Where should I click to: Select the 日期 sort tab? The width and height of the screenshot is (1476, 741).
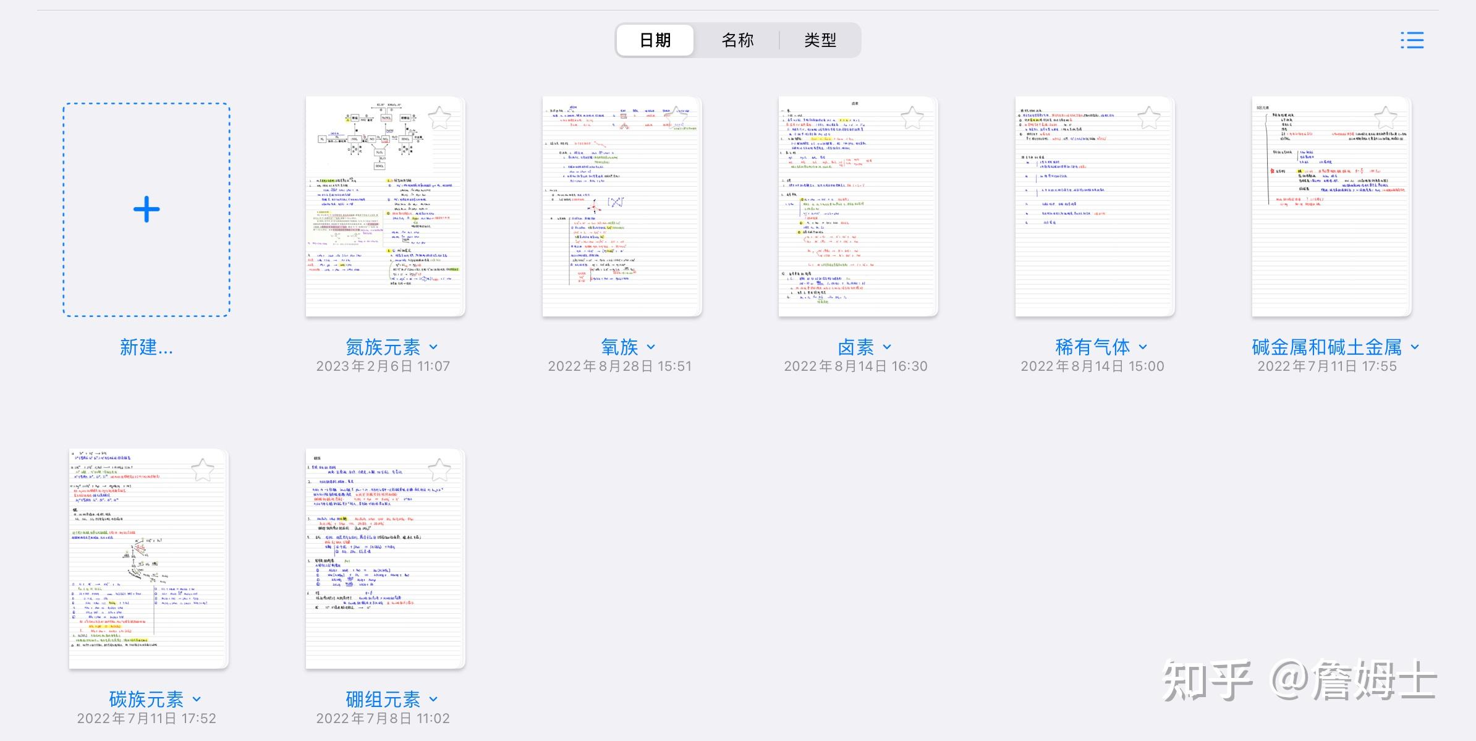click(x=655, y=40)
